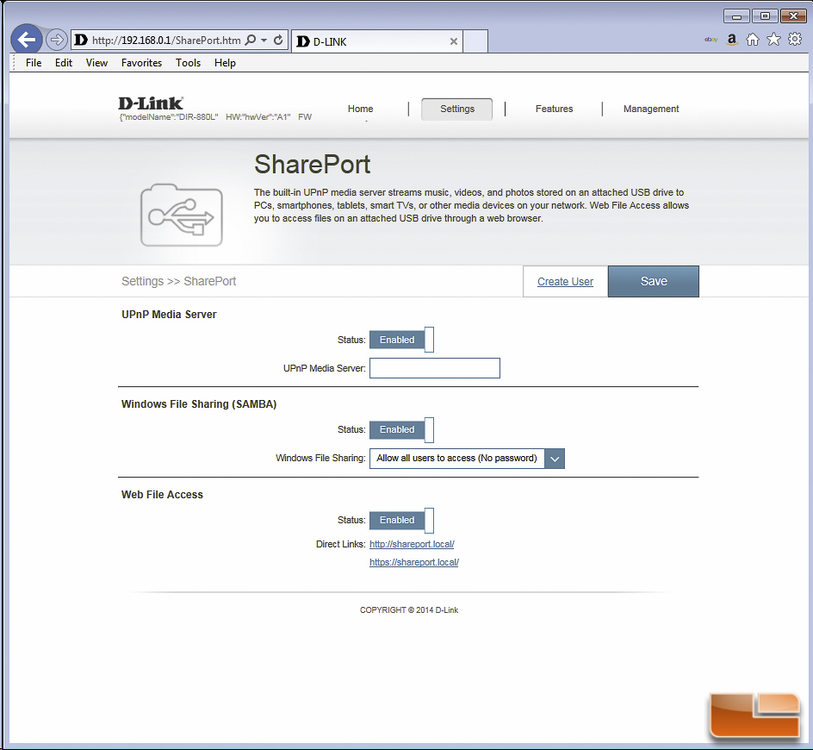This screenshot has height=750, width=813.
Task: Maximize the browser window
Action: pyautogui.click(x=765, y=16)
